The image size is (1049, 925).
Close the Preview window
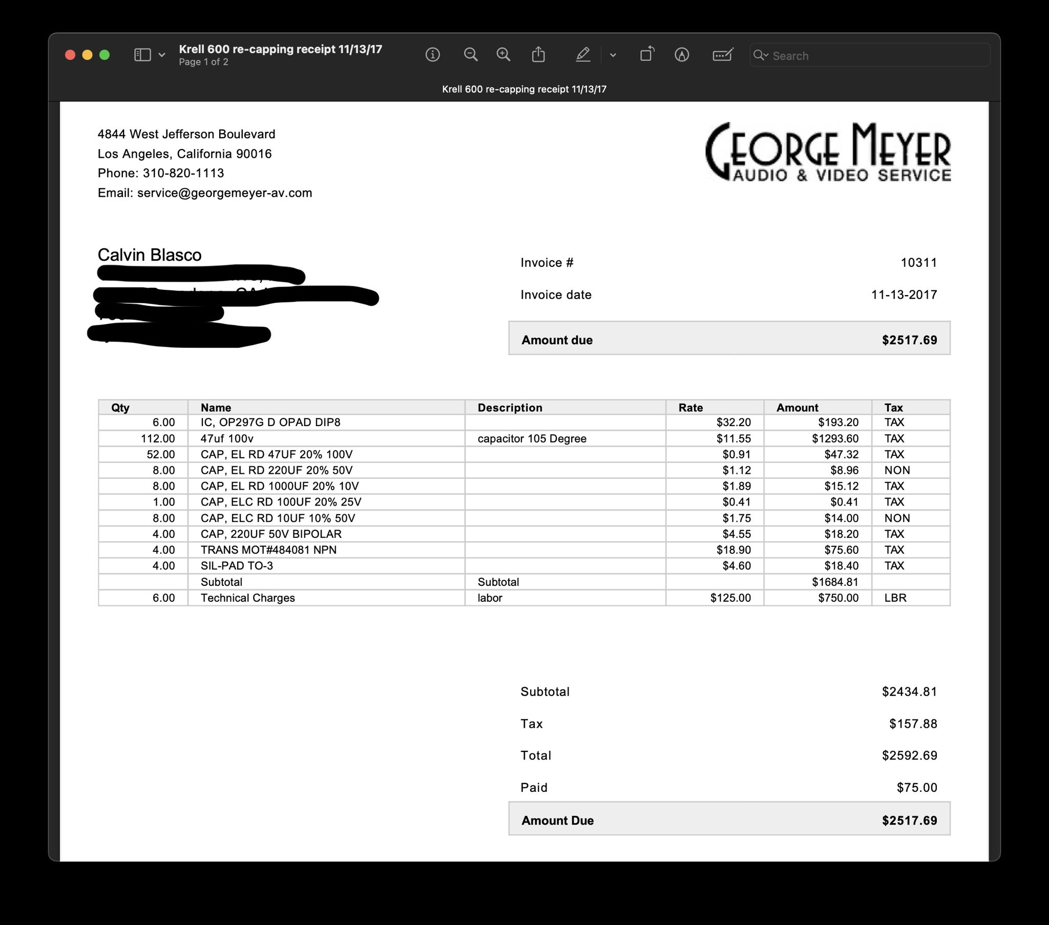[x=70, y=55]
